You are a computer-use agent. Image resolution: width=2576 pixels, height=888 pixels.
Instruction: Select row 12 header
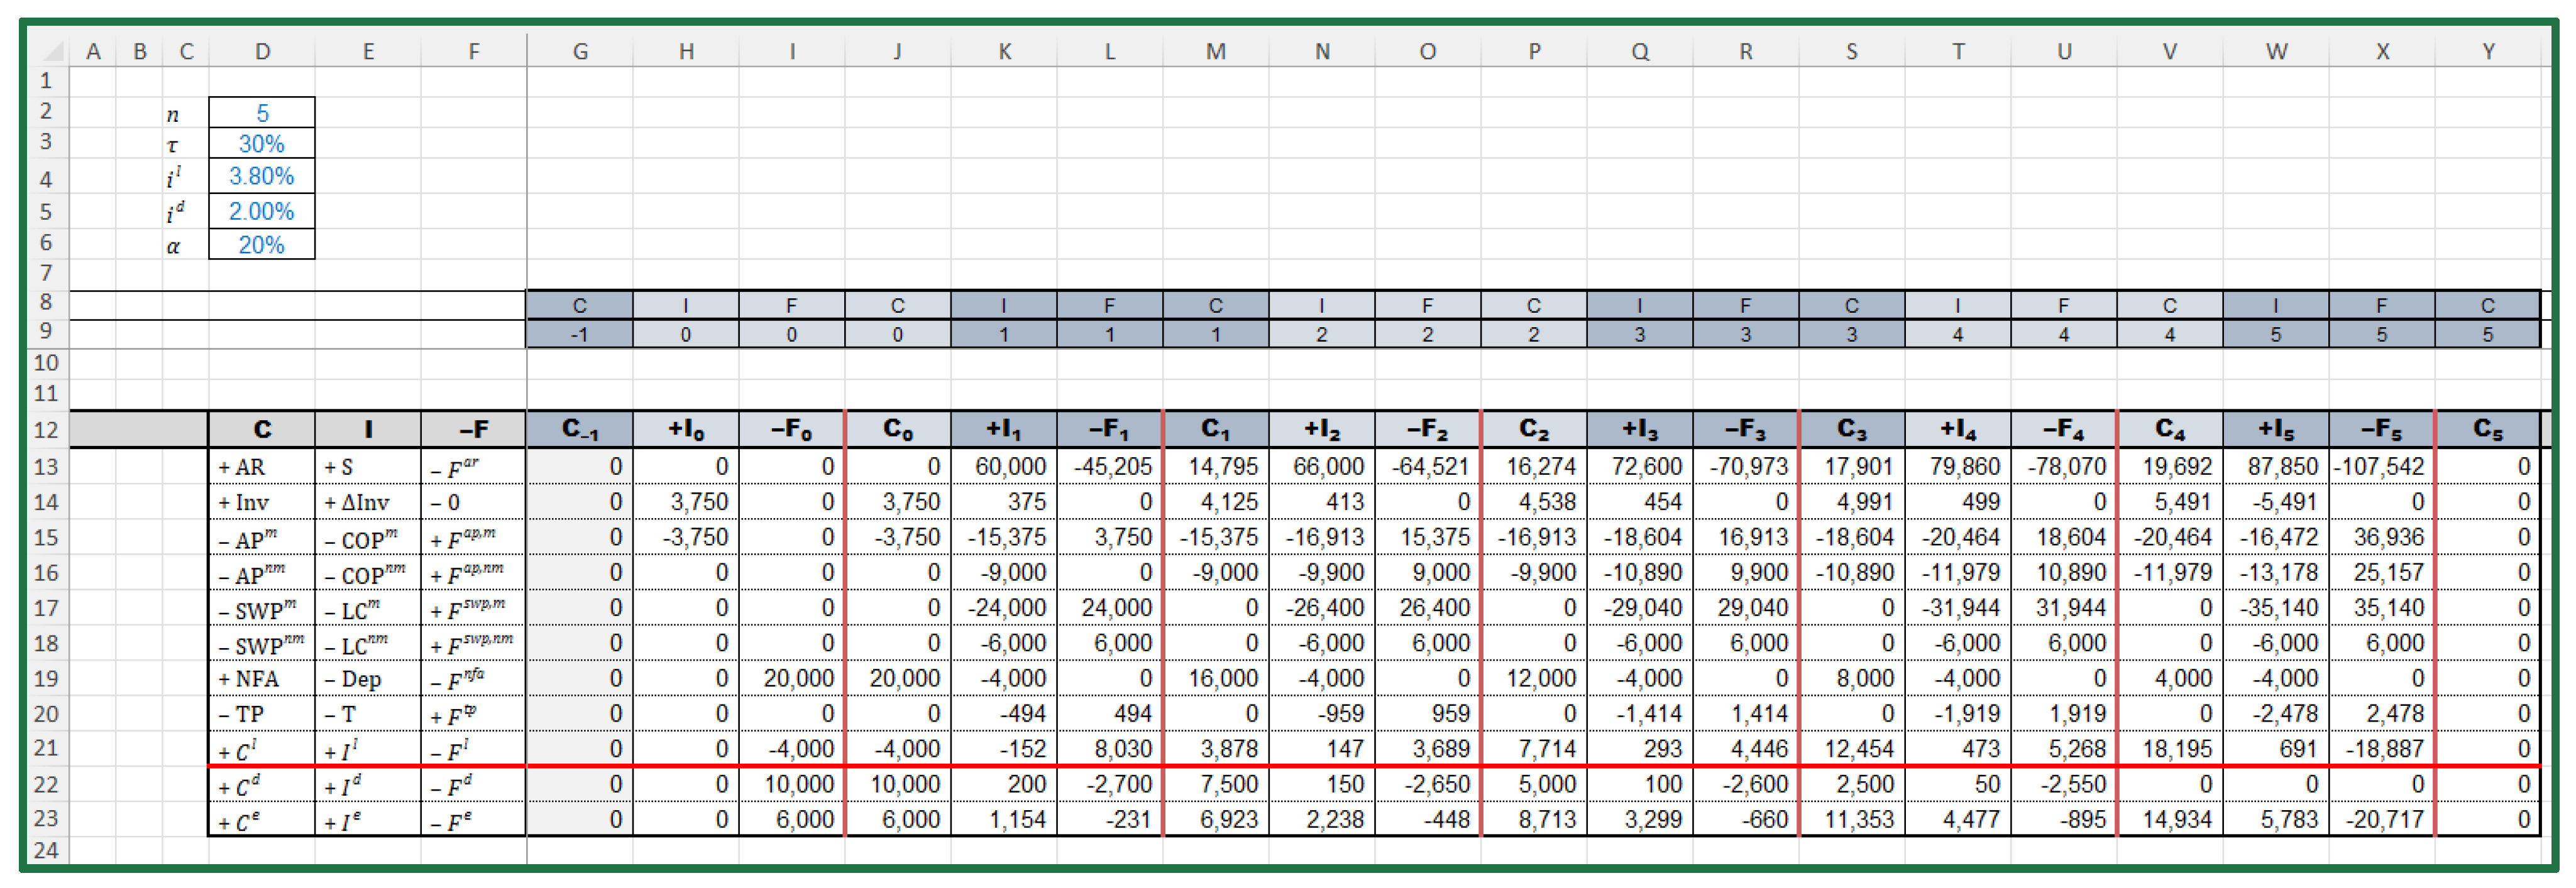[46, 430]
